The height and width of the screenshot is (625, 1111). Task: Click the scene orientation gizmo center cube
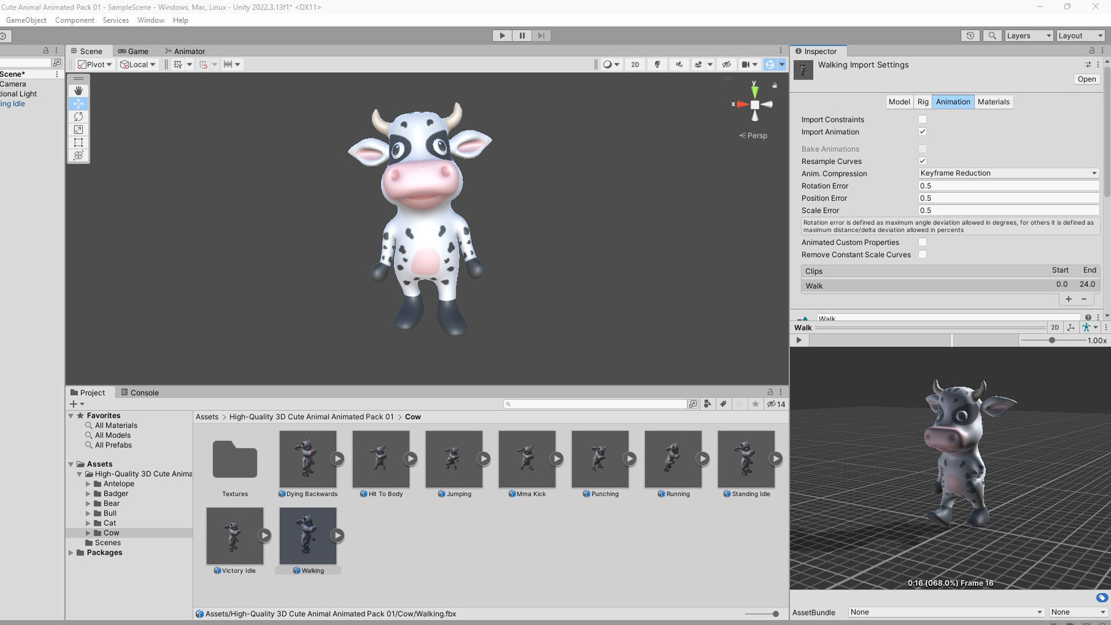tap(755, 105)
